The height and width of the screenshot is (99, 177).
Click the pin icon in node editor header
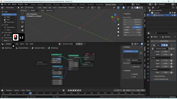click(x=84, y=44)
